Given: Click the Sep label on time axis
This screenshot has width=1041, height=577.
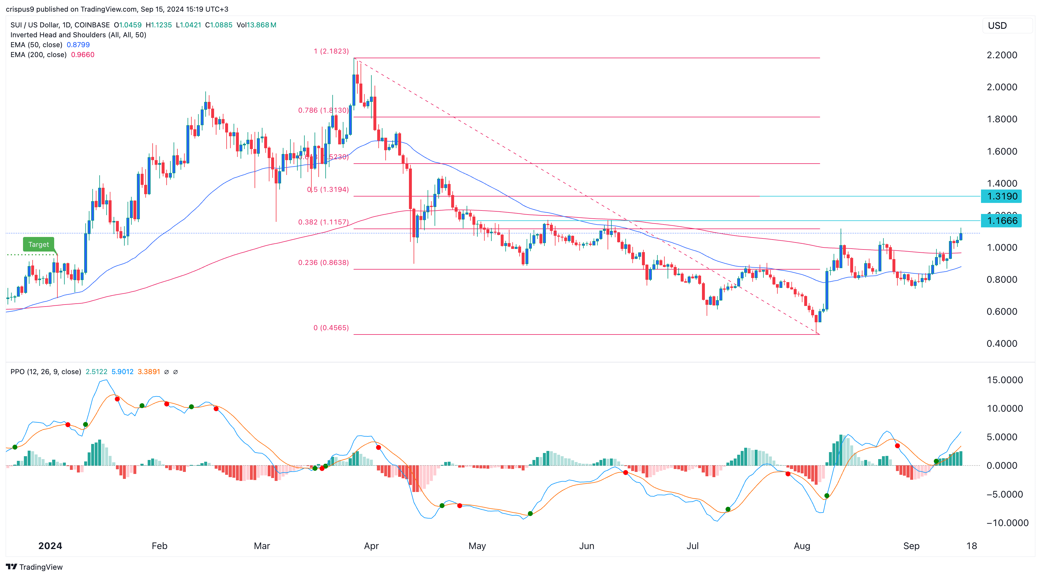Looking at the screenshot, I should pyautogui.click(x=911, y=546).
